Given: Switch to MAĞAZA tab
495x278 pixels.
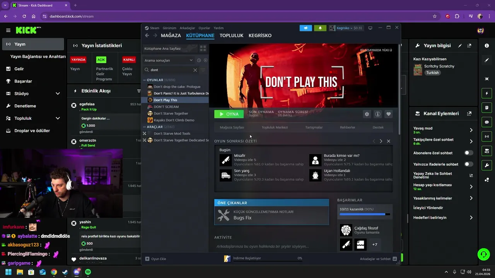Looking at the screenshot, I should click(171, 36).
